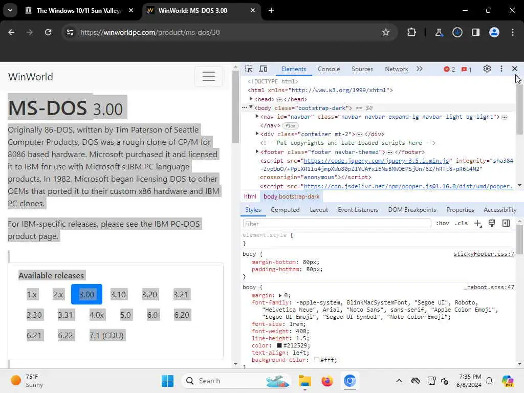Viewport: 524px width, 393px height.
Task: Toggle the .cls element classes panel
Action: (461, 223)
